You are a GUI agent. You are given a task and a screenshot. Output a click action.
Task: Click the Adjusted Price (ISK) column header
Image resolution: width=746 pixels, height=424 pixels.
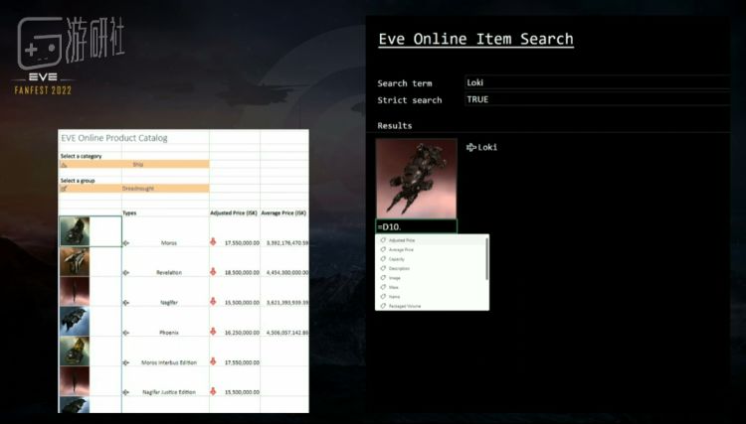234,213
